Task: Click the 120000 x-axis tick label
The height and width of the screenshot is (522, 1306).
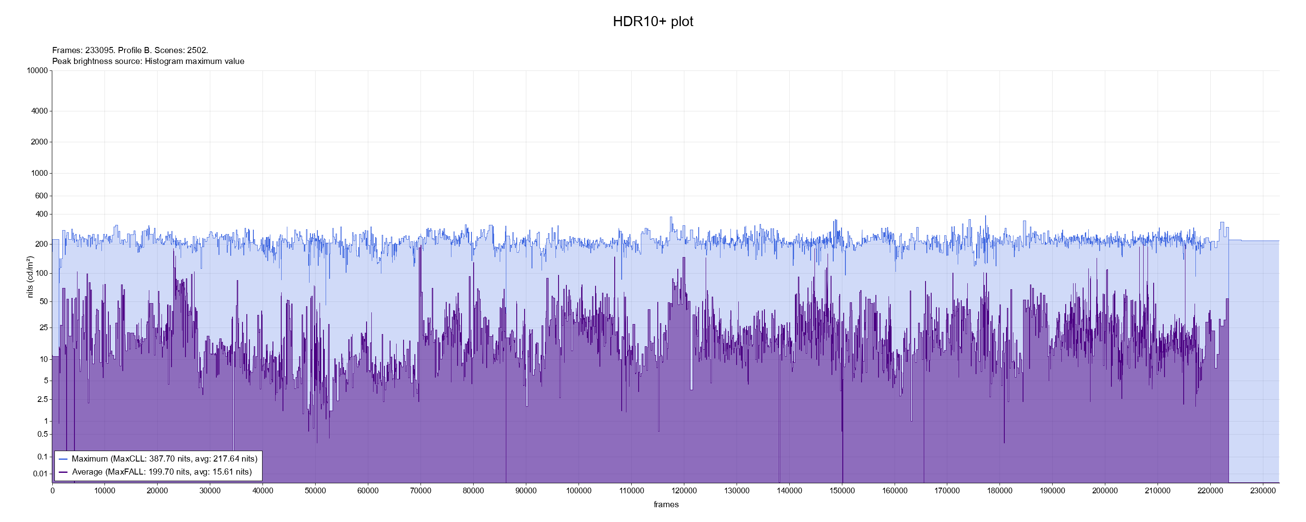Action: click(x=683, y=491)
